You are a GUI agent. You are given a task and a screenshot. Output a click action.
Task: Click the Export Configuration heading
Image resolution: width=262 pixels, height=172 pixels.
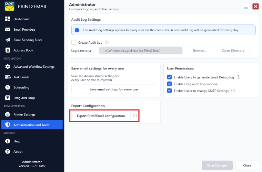pos(88,106)
